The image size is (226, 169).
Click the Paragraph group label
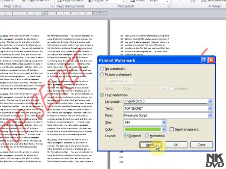126,6
